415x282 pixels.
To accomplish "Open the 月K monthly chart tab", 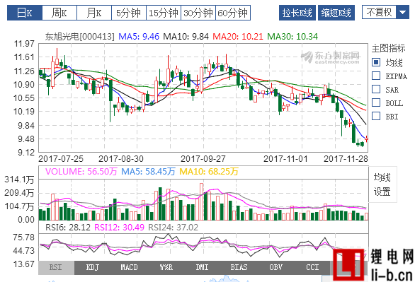I will (x=94, y=13).
